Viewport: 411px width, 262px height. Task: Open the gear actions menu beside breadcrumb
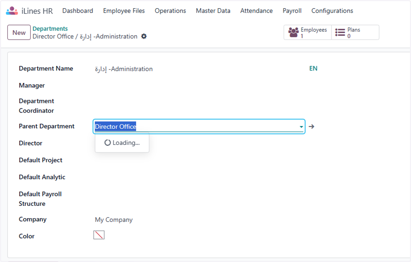pyautogui.click(x=144, y=36)
